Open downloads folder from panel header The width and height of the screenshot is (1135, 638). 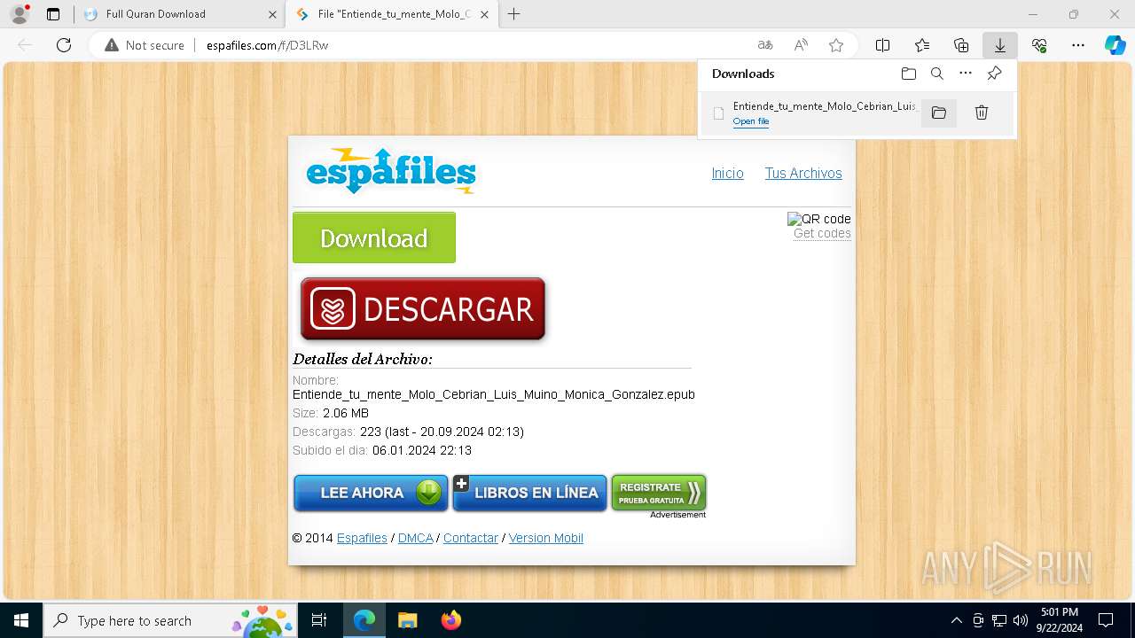(908, 74)
